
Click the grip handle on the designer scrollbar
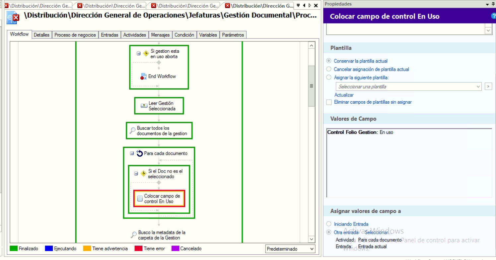311,86
